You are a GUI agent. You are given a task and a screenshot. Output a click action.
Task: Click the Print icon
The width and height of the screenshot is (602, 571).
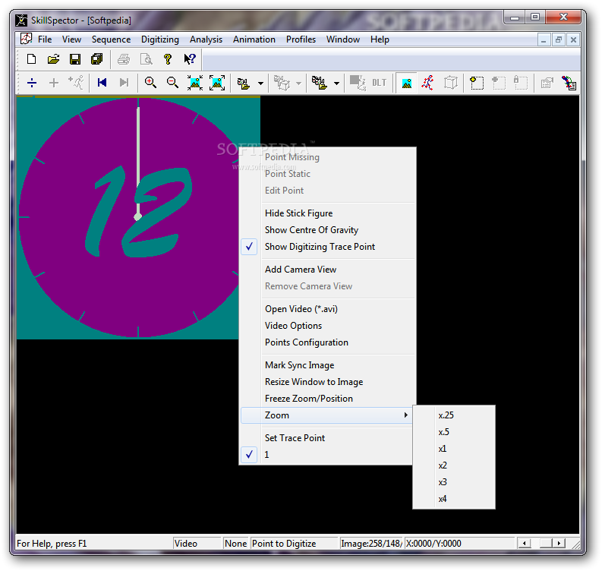(x=124, y=59)
